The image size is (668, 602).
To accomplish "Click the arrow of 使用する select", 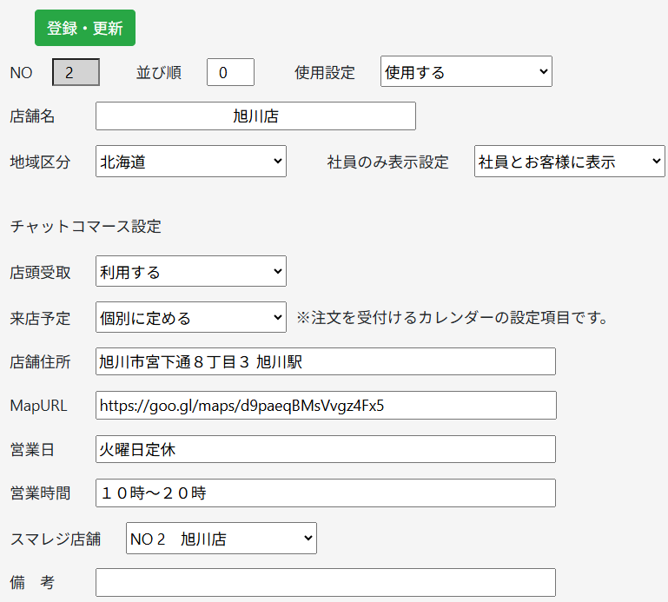I will click(543, 71).
